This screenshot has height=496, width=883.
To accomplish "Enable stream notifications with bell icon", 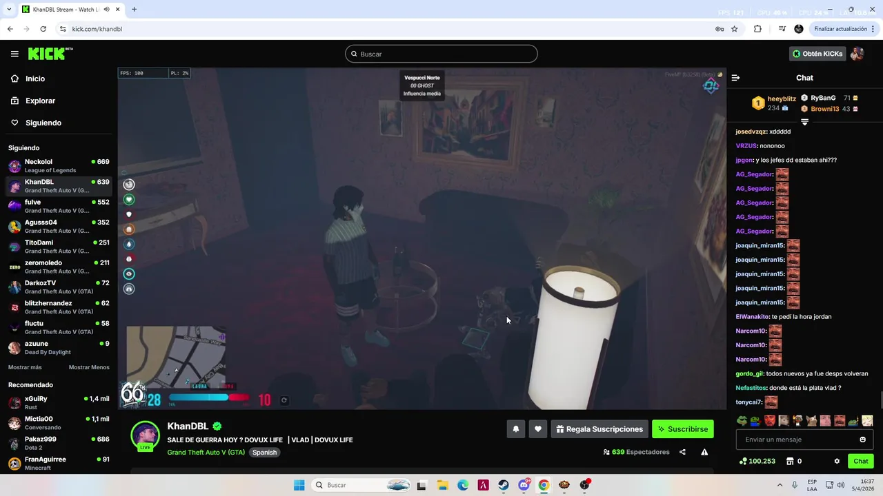I will pyautogui.click(x=516, y=429).
